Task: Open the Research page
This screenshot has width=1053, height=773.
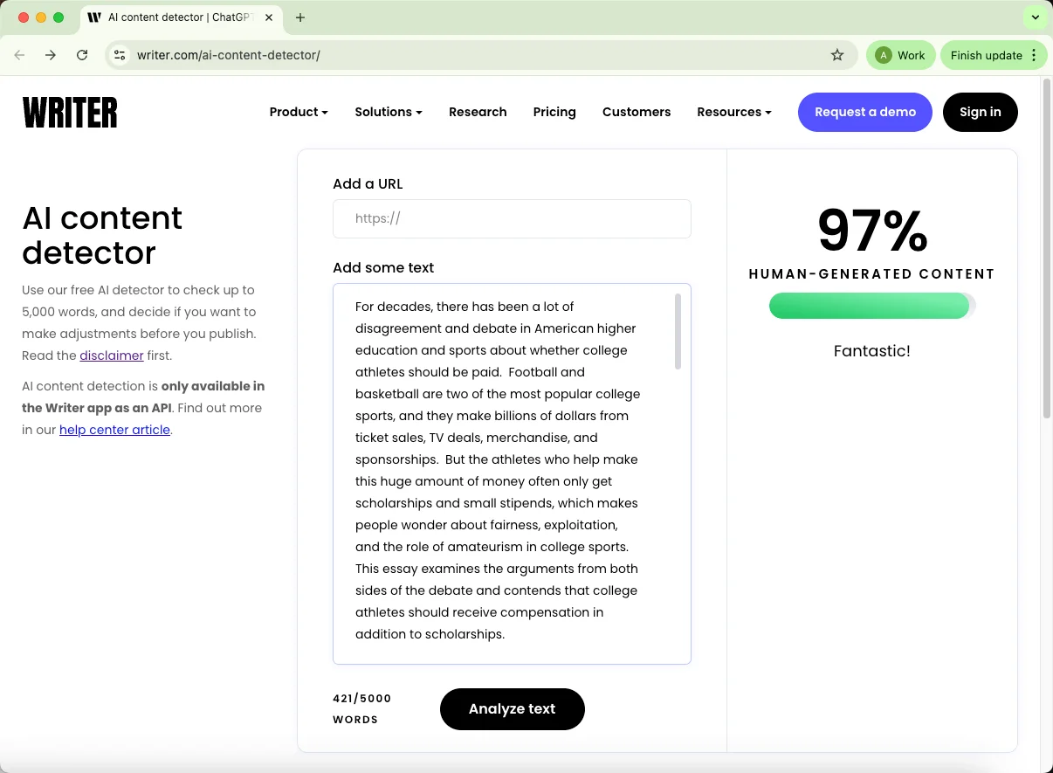Action: [x=478, y=112]
